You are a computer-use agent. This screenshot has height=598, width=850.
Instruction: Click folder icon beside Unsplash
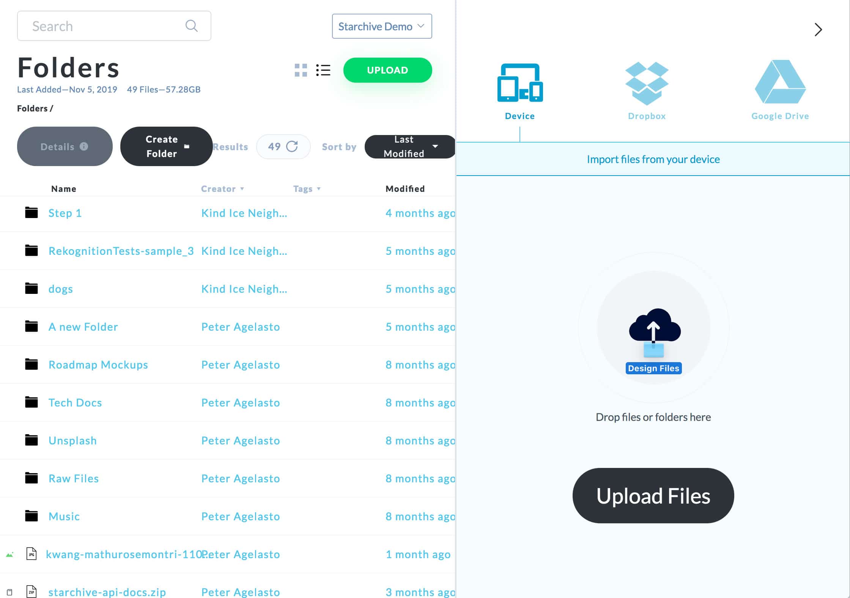click(31, 440)
